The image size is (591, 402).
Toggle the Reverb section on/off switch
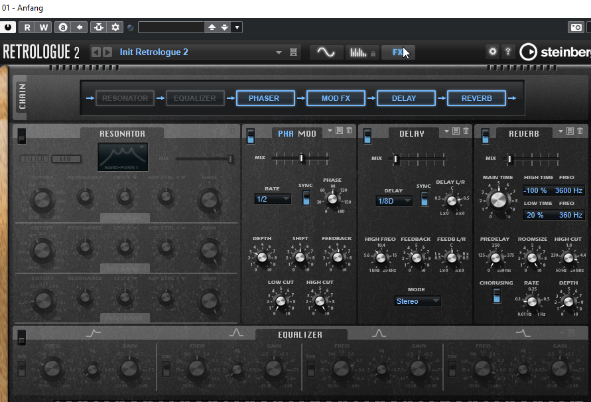click(486, 136)
